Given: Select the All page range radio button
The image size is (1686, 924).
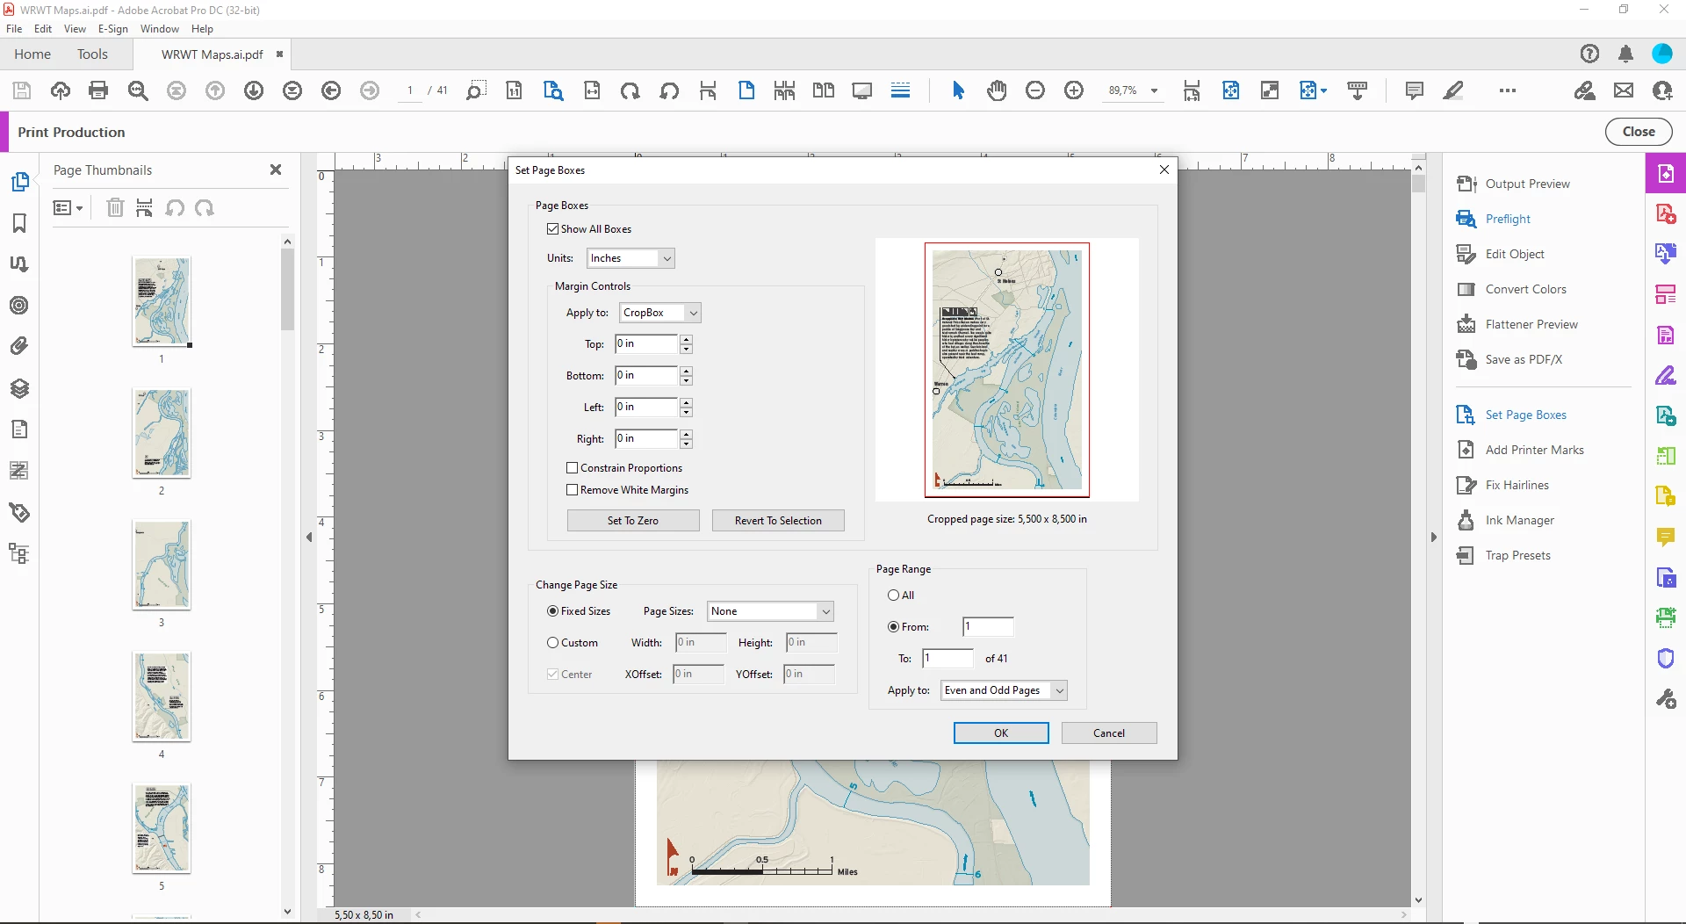Looking at the screenshot, I should click(x=893, y=596).
